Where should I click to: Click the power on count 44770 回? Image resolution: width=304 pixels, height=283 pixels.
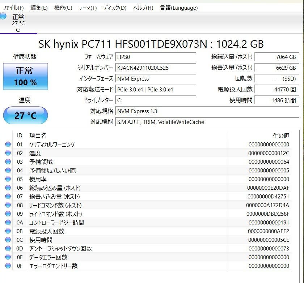(x=277, y=90)
